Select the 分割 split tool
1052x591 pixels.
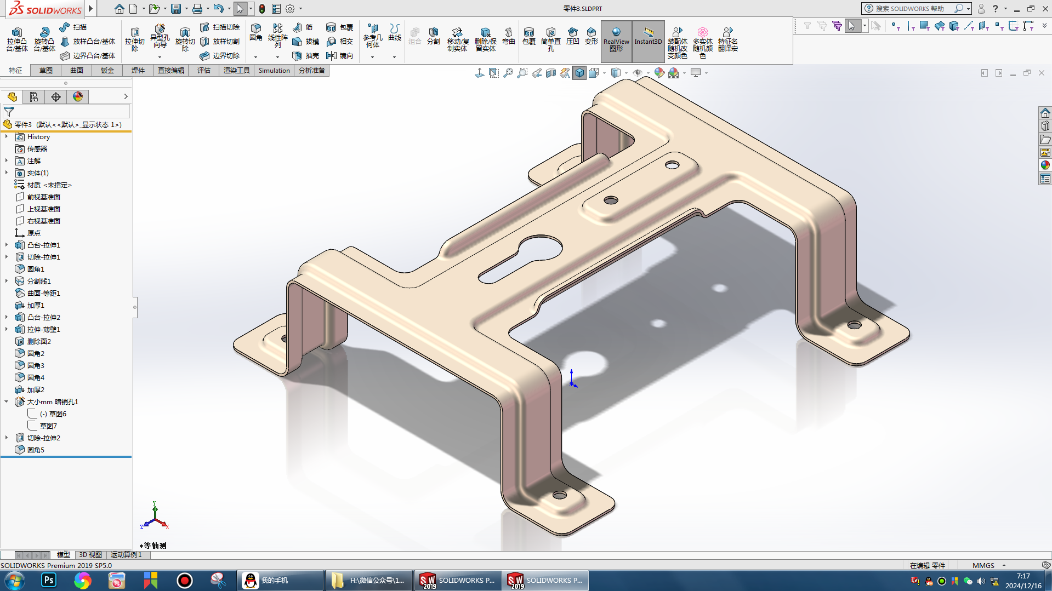click(x=434, y=36)
